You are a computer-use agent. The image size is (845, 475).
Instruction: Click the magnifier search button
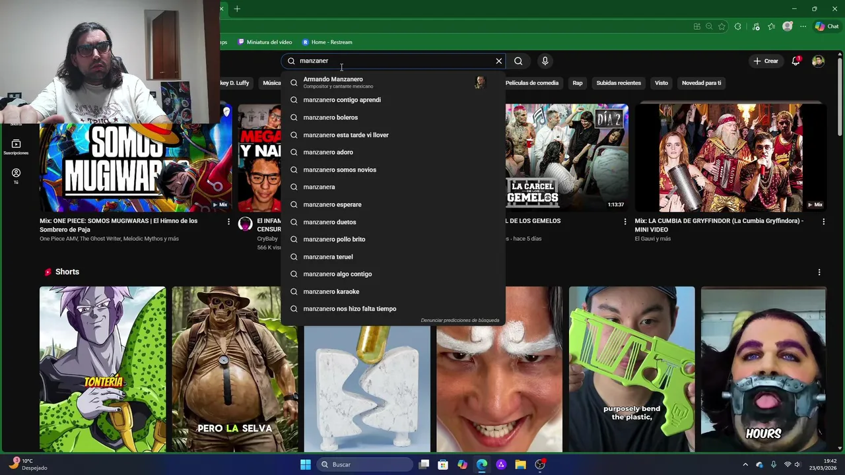click(x=518, y=61)
